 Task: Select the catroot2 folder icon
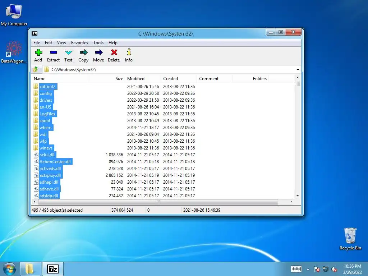(x=36, y=86)
